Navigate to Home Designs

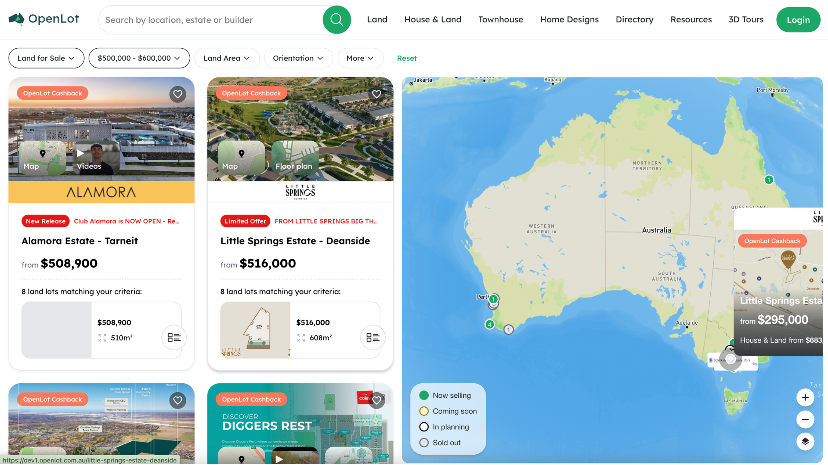(569, 20)
